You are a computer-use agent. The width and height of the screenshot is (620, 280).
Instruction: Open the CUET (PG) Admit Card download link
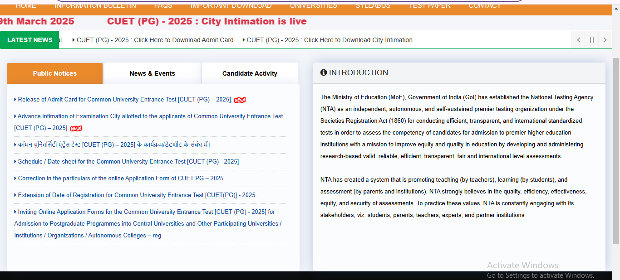pos(154,40)
